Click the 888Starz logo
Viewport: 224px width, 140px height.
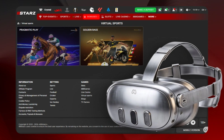point(26,13)
